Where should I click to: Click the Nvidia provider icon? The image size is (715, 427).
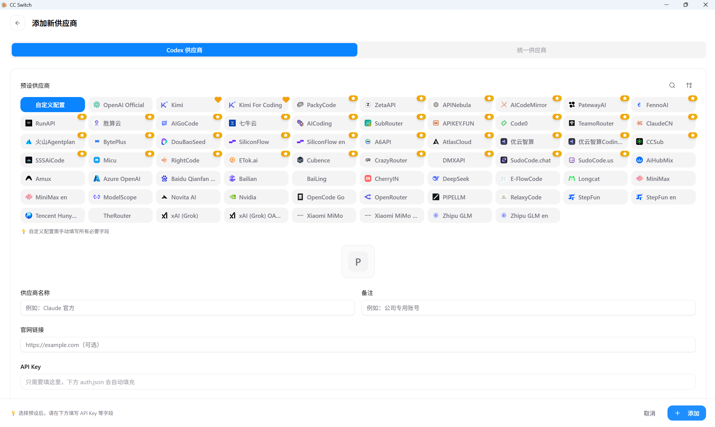click(232, 197)
